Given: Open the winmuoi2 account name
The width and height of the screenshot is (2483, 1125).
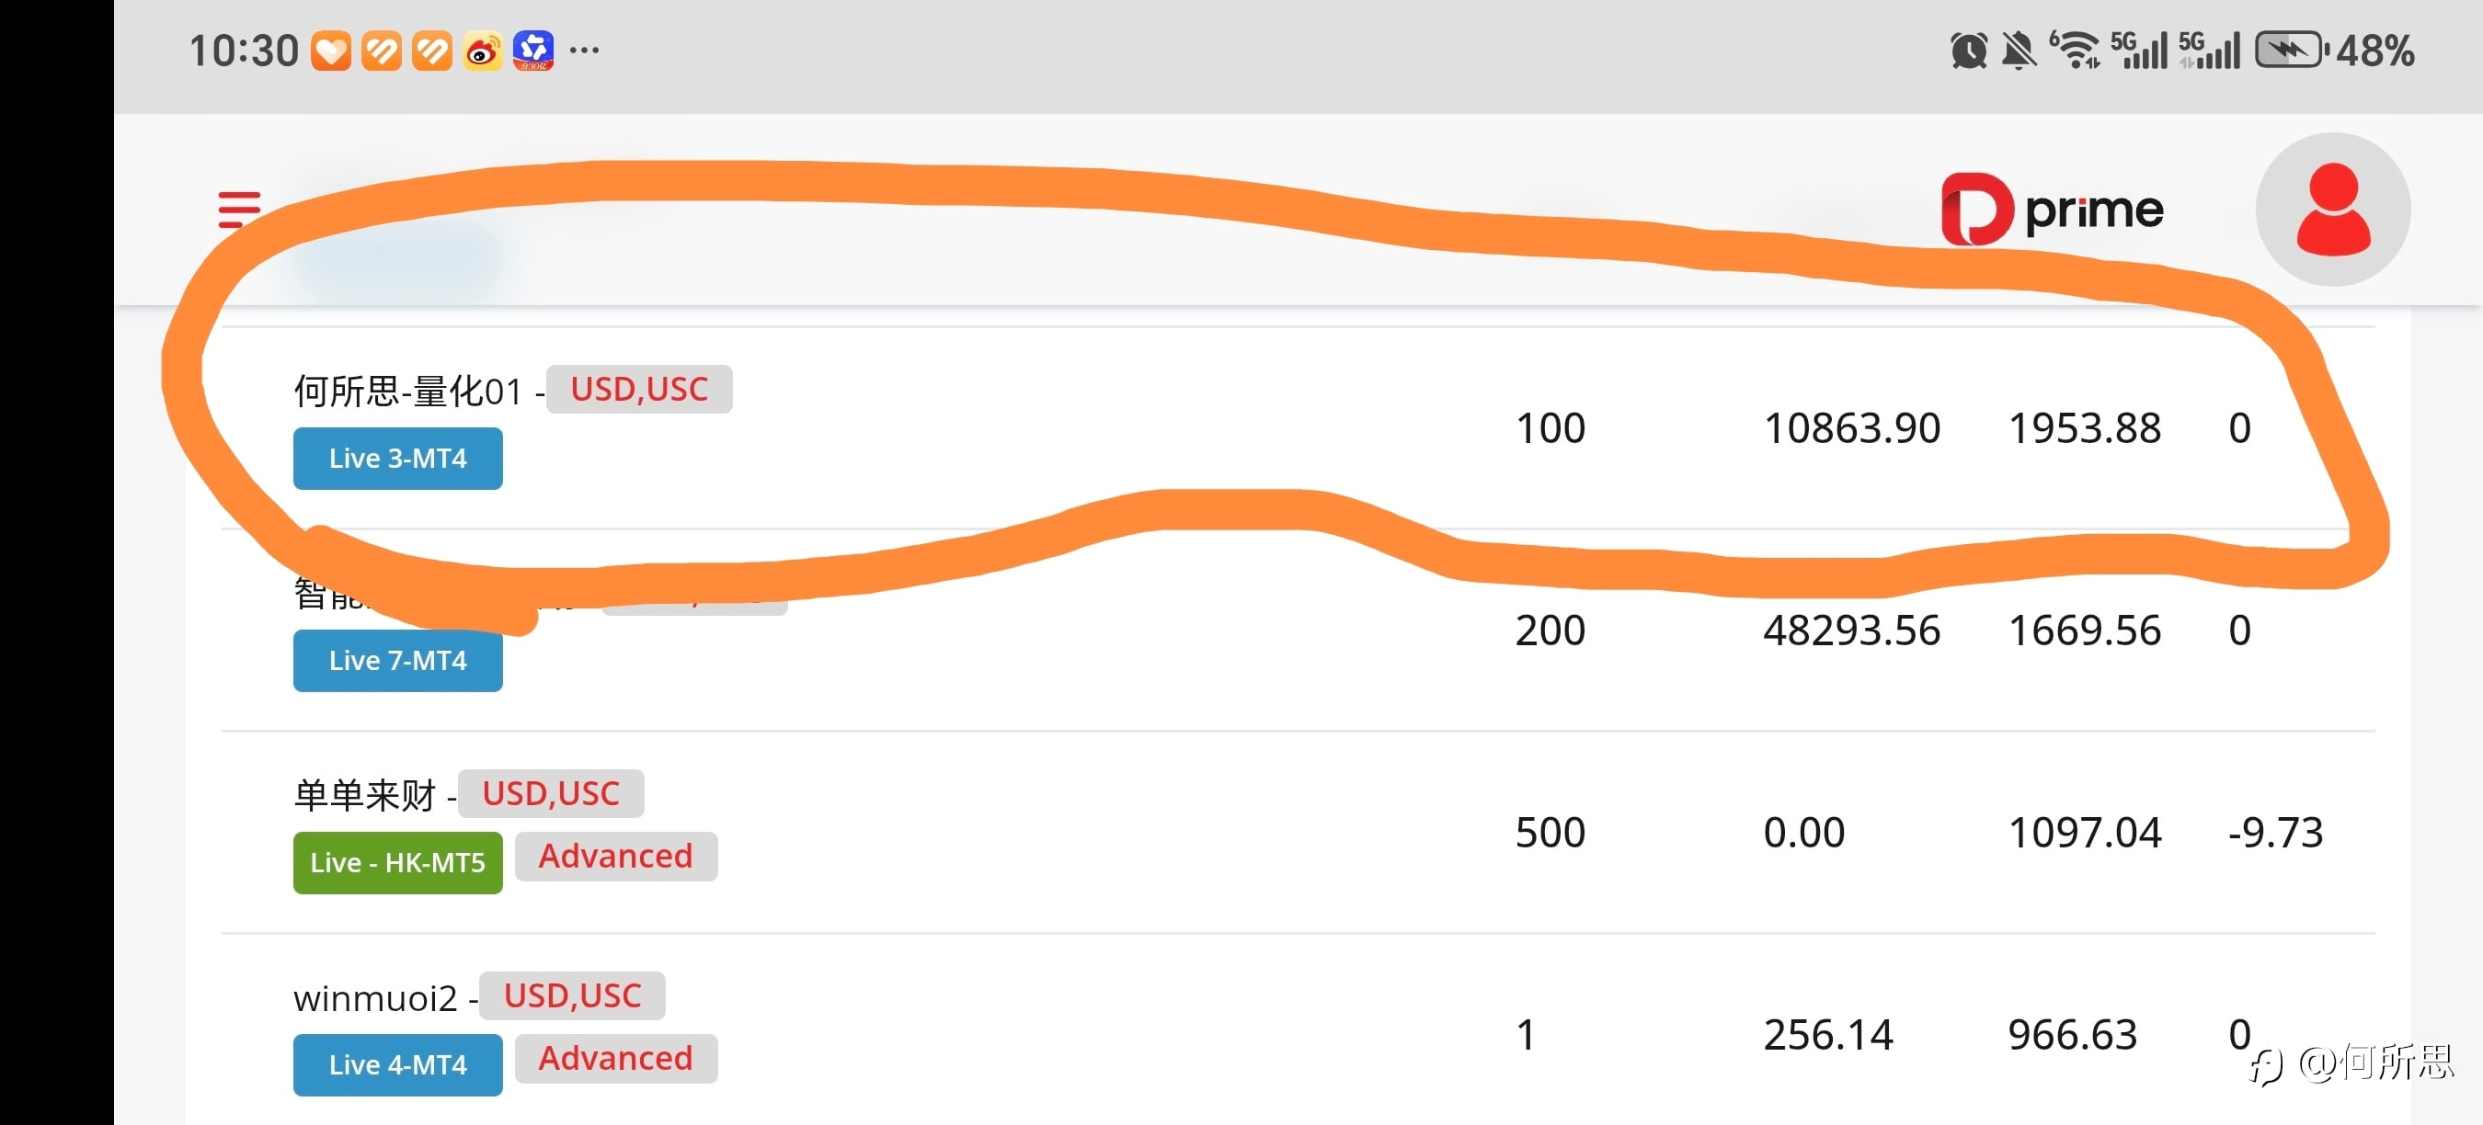Looking at the screenshot, I should click(375, 999).
